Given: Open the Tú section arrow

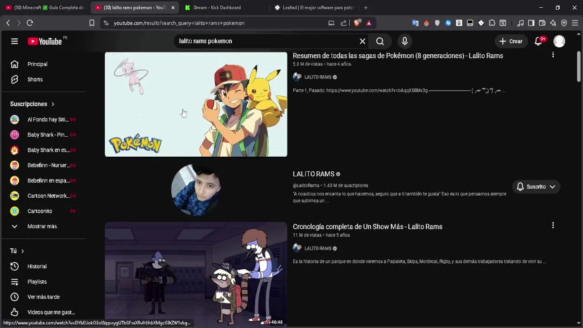Looking at the screenshot, I should click(22, 251).
